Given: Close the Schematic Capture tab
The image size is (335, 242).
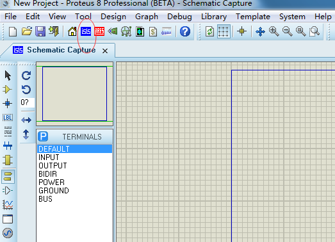Looking at the screenshot, I should tap(105, 51).
